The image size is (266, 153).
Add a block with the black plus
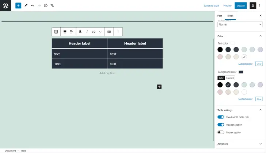coord(159,87)
